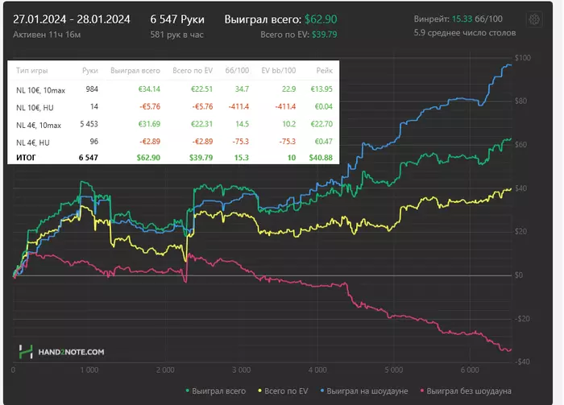Hide the Выиграл без шоудауна series label

point(469,391)
